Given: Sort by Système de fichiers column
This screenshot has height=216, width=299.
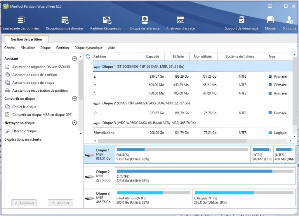Looking at the screenshot, I should pos(243,56).
